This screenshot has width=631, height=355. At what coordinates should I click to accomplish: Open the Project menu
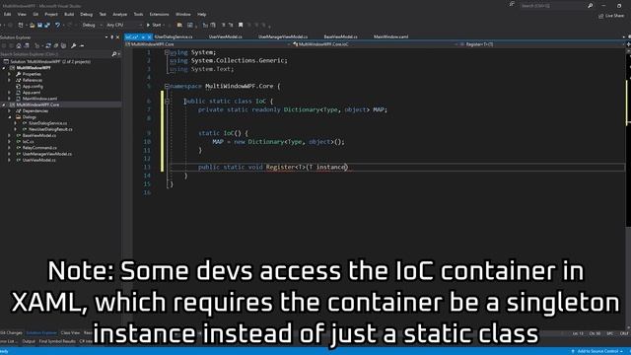pos(51,14)
